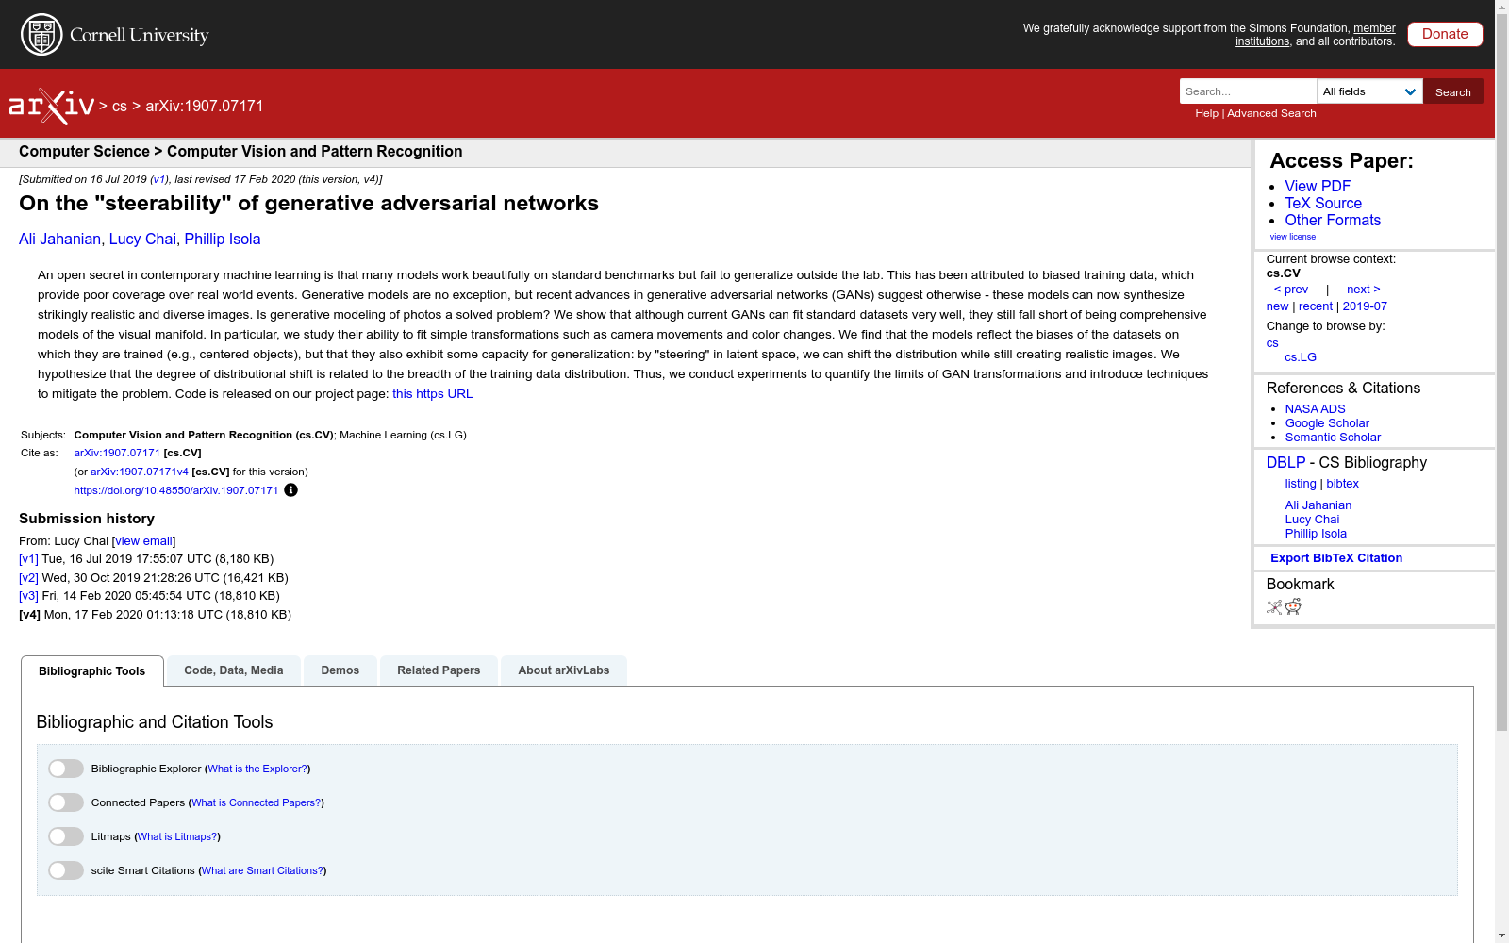Click the Donate button

tap(1445, 34)
